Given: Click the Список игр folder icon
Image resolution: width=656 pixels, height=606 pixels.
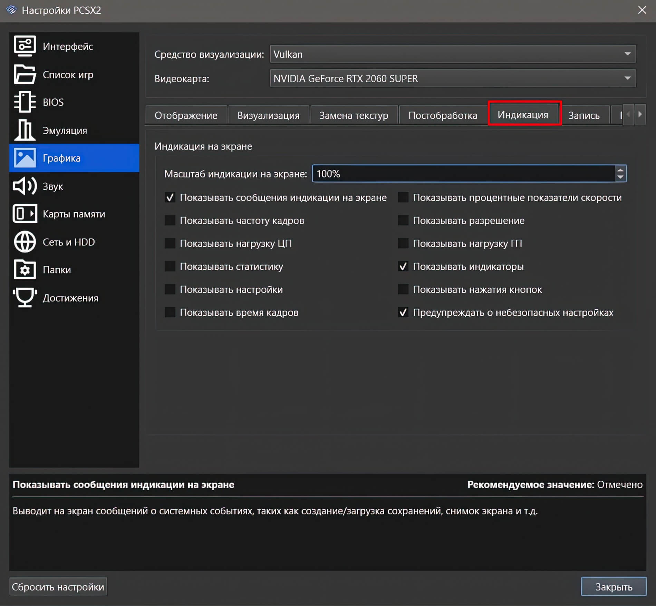Looking at the screenshot, I should coord(25,74).
